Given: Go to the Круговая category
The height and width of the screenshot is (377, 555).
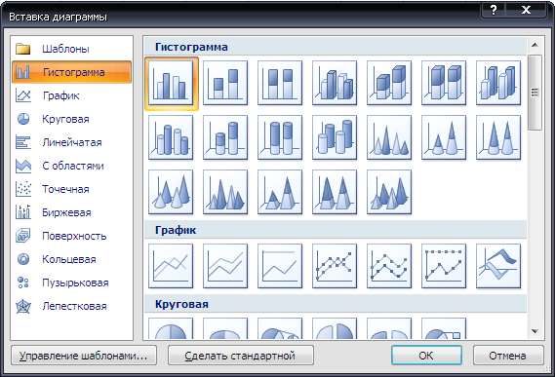Looking at the screenshot, I should 72,119.
